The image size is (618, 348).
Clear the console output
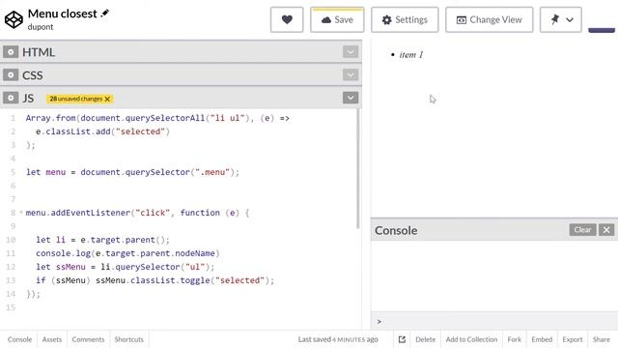[x=582, y=230]
